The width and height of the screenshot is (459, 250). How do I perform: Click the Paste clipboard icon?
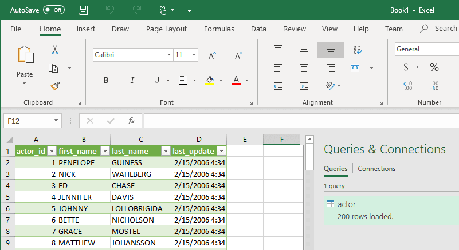25,55
